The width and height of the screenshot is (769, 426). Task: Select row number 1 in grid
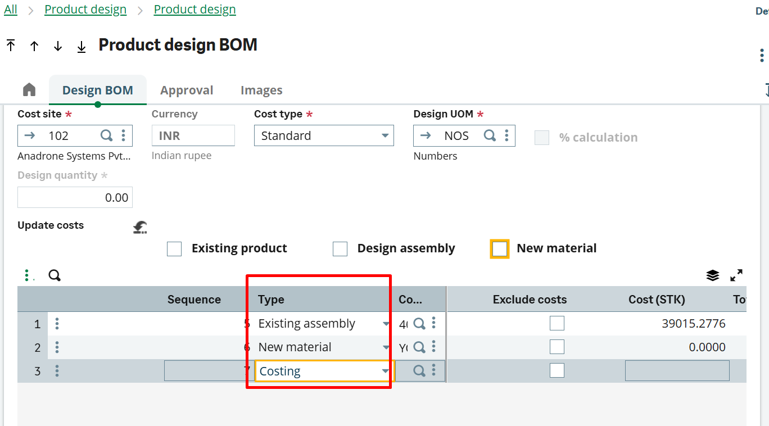point(37,324)
